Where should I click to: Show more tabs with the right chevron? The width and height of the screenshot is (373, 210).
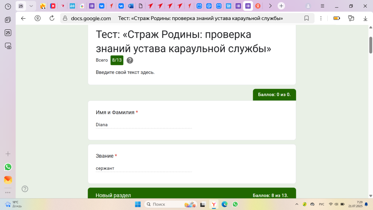pos(270,6)
